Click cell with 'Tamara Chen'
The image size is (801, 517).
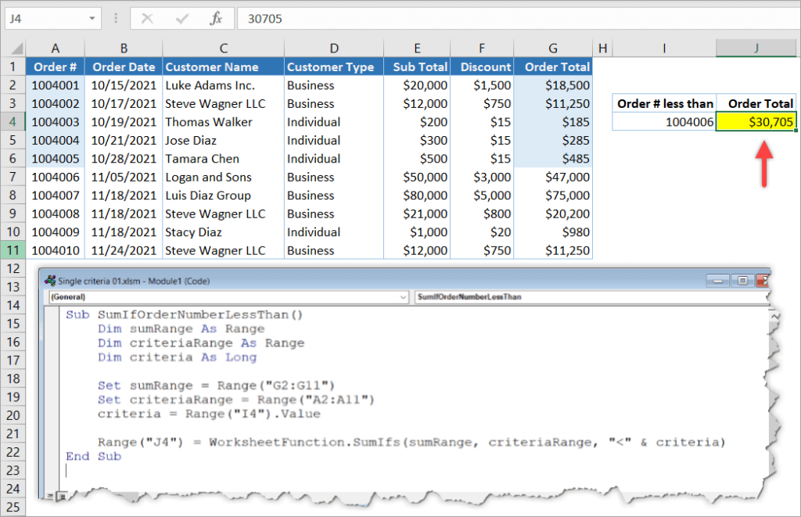coord(223,159)
